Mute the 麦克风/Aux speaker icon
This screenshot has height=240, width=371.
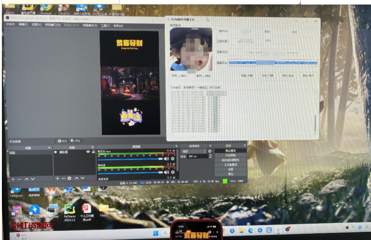tap(166, 159)
